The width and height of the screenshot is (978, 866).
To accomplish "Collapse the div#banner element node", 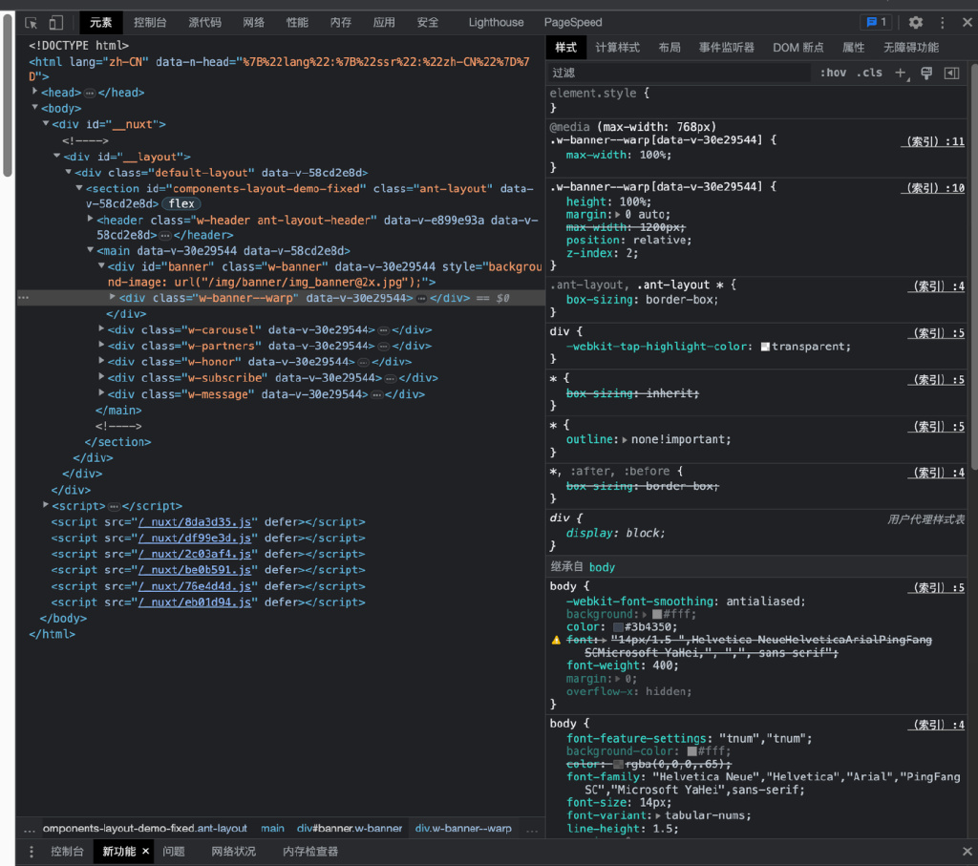I will coord(102,266).
